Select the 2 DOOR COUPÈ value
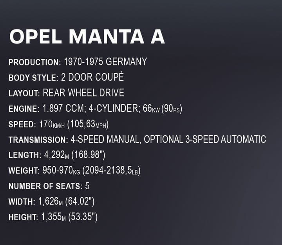 tap(92, 78)
